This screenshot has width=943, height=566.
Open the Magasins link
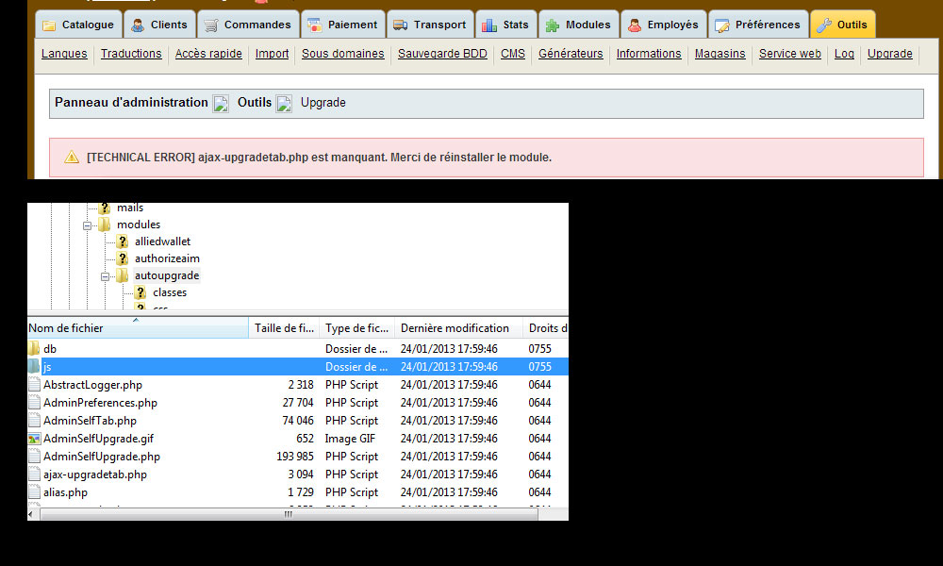pyautogui.click(x=720, y=54)
